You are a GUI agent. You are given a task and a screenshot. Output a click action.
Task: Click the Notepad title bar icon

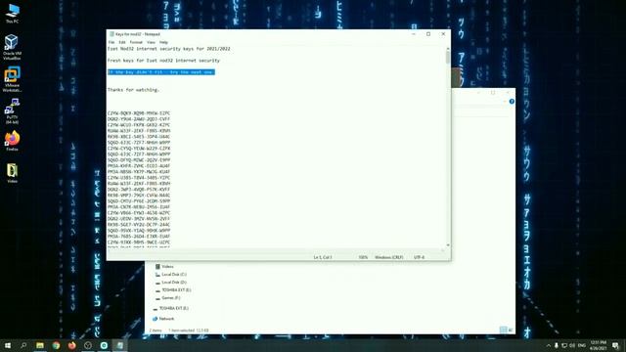pyautogui.click(x=112, y=34)
